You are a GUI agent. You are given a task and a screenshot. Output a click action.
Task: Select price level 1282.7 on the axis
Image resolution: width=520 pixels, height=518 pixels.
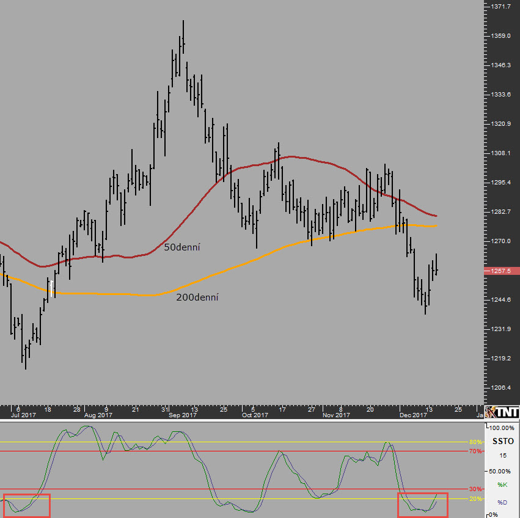click(501, 211)
